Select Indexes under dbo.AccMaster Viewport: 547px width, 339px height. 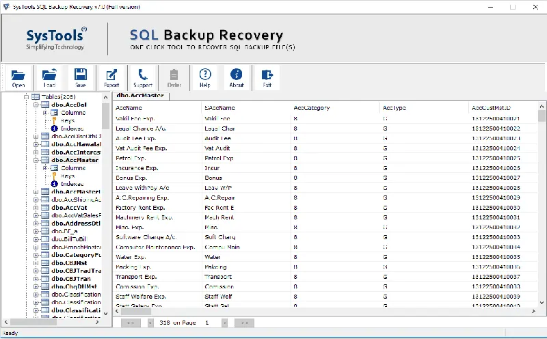coord(72,184)
